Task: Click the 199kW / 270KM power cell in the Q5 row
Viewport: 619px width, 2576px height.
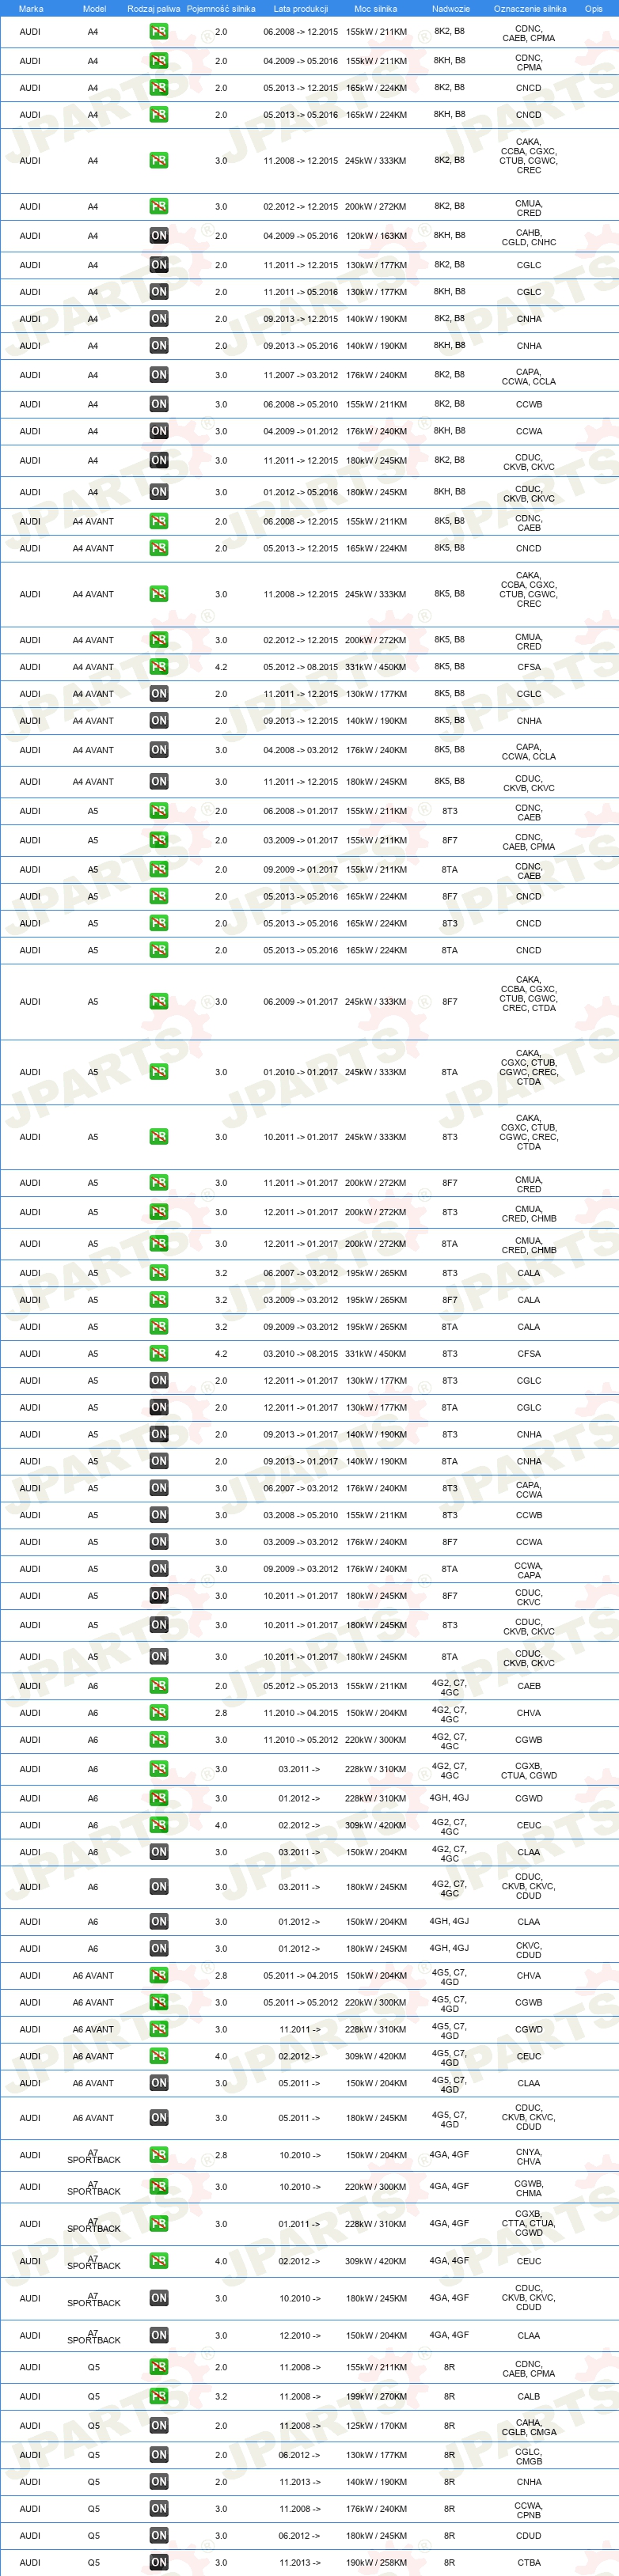Action: 376,2396
